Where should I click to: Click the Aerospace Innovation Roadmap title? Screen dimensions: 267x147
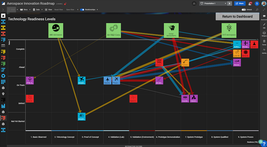[31, 3]
